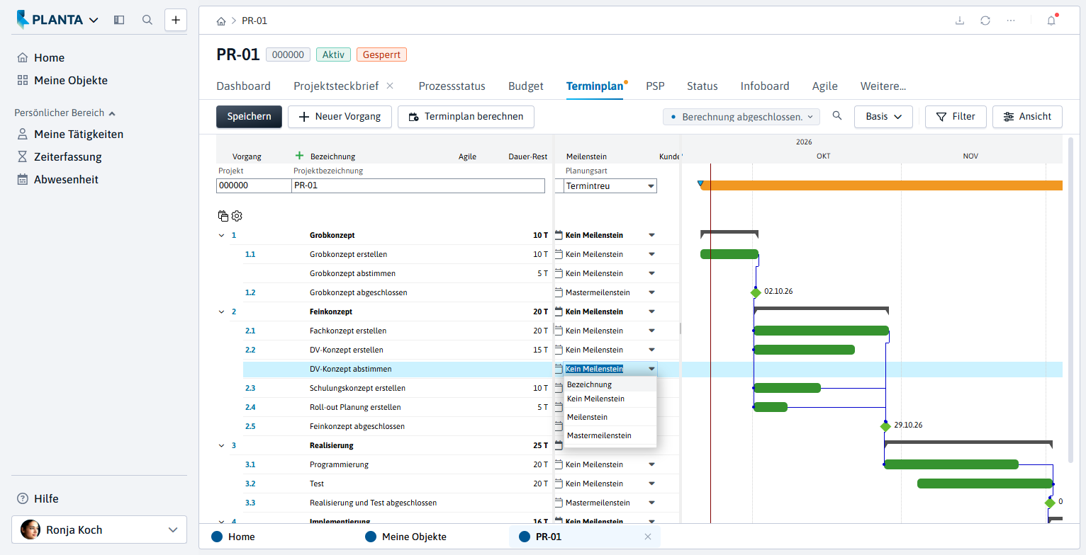Open milestone dropdown for Programmierung row
This screenshot has height=555, width=1086.
point(651,464)
